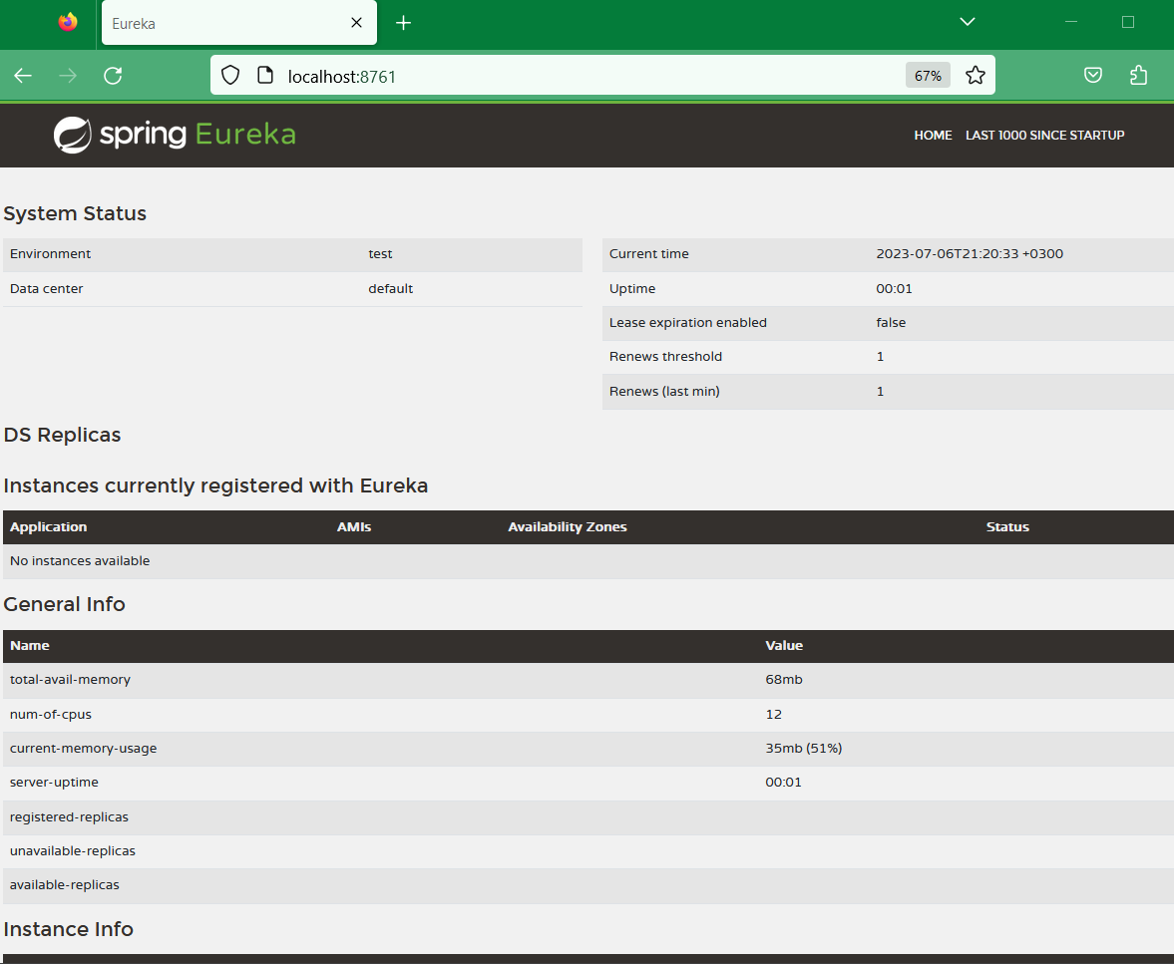Click the Spring Eureka logo
The height and width of the screenshot is (964, 1174).
175,135
